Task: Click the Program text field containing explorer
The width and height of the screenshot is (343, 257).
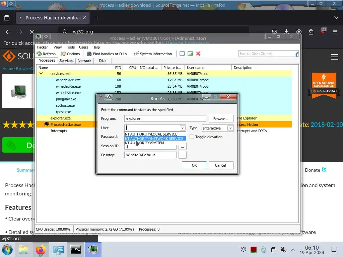Action: [x=165, y=118]
